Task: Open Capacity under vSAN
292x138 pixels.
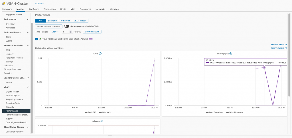Action: coord(10,107)
